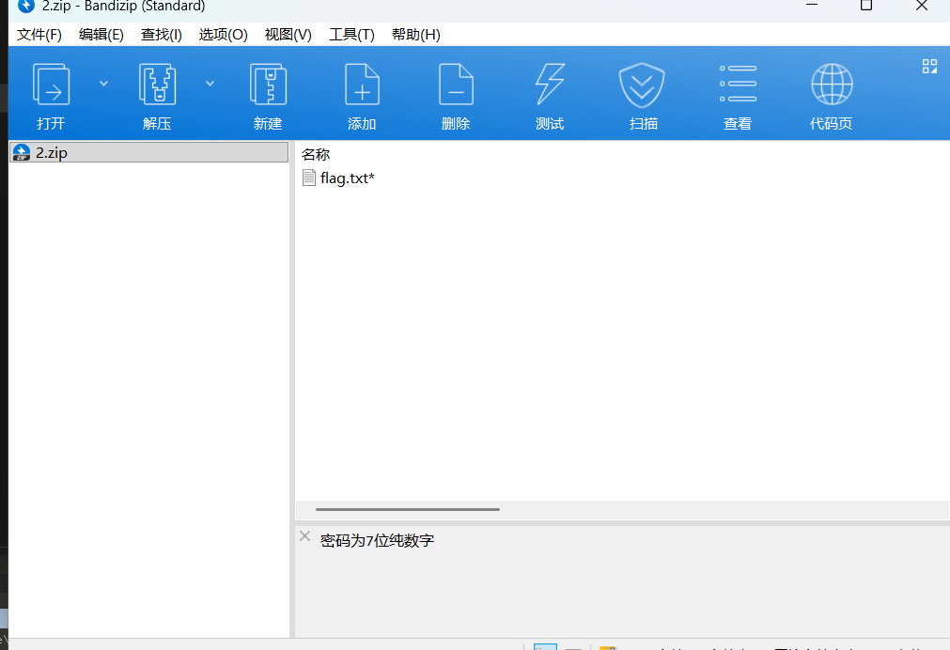Expand the dropdown arrow next to 打开
The height and width of the screenshot is (650, 950).
(103, 84)
